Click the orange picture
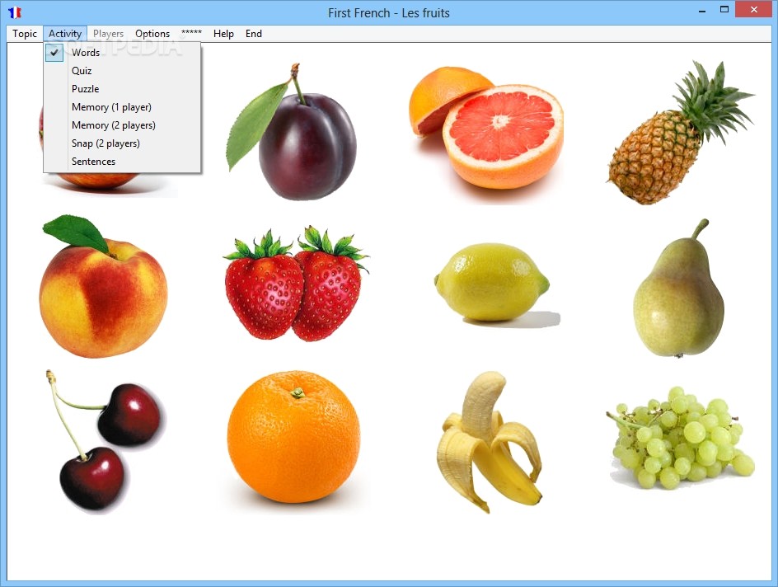This screenshot has width=778, height=587. click(293, 437)
